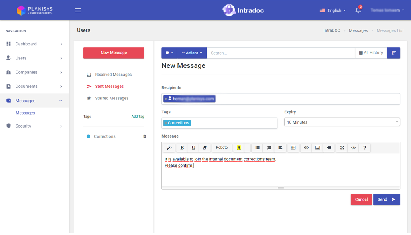This screenshot has width=411, height=235.
Task: Click the insert link icon
Action: click(x=306, y=148)
